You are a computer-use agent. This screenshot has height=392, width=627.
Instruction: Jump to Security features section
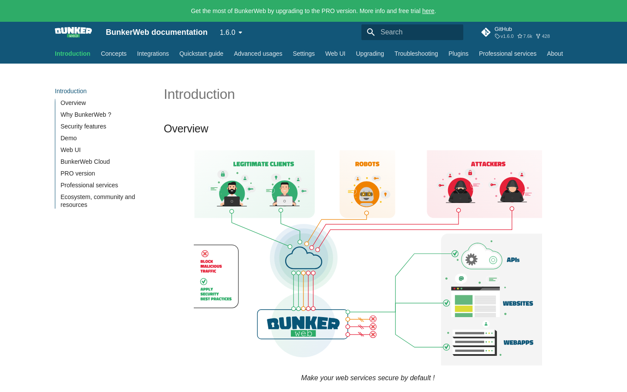coord(83,126)
